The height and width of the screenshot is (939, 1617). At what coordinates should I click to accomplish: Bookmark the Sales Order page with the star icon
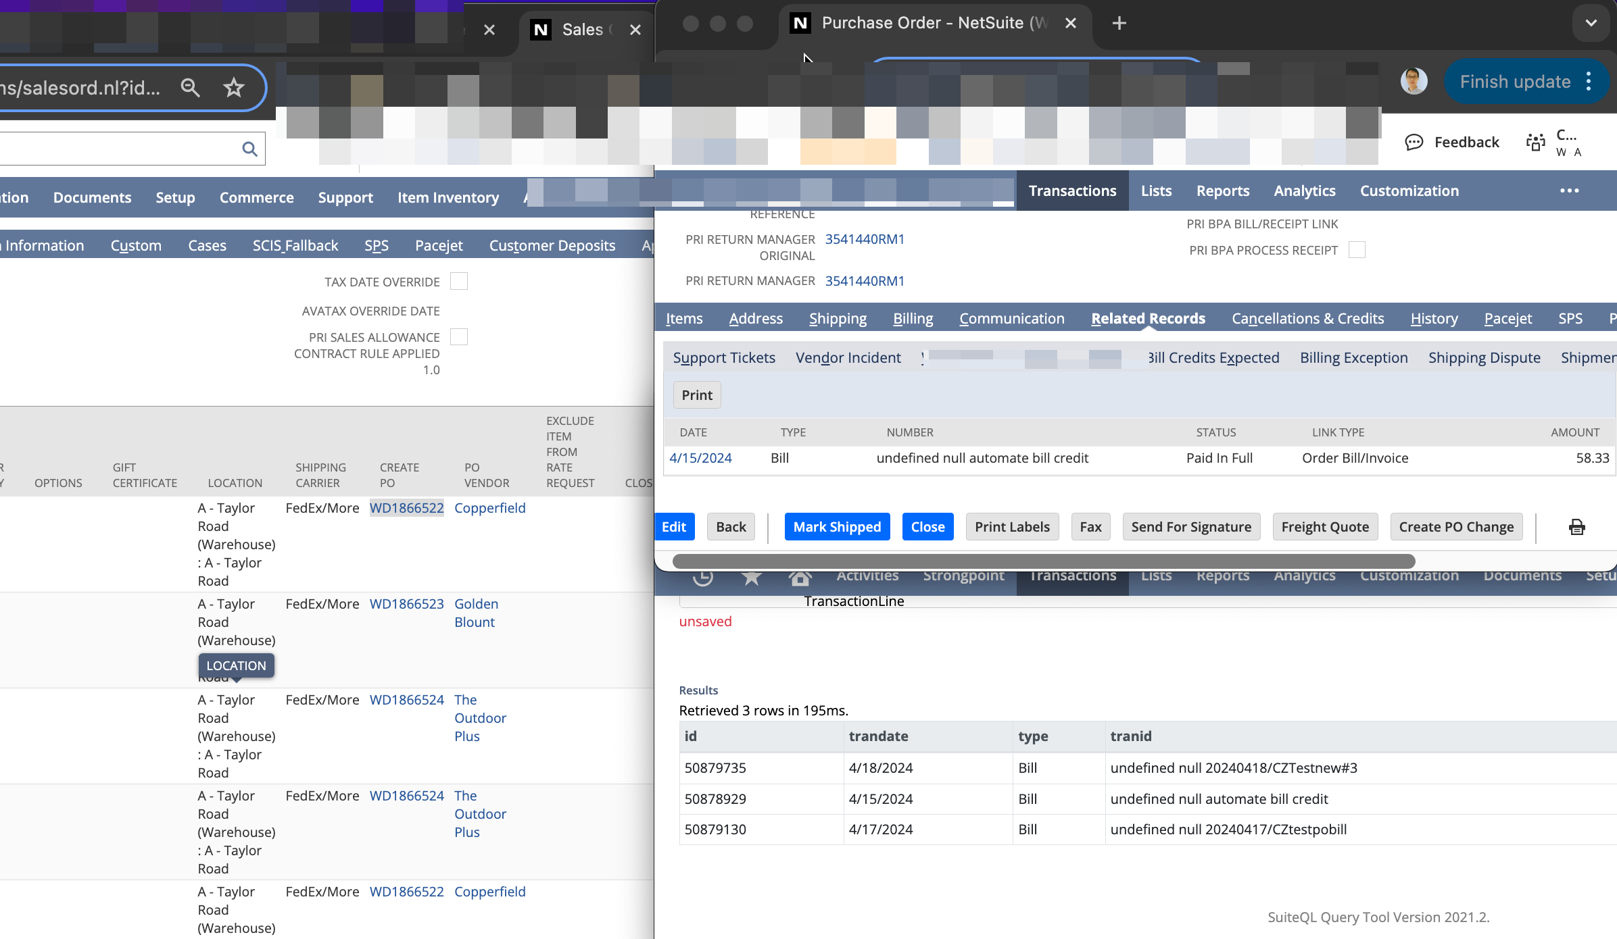pos(234,88)
